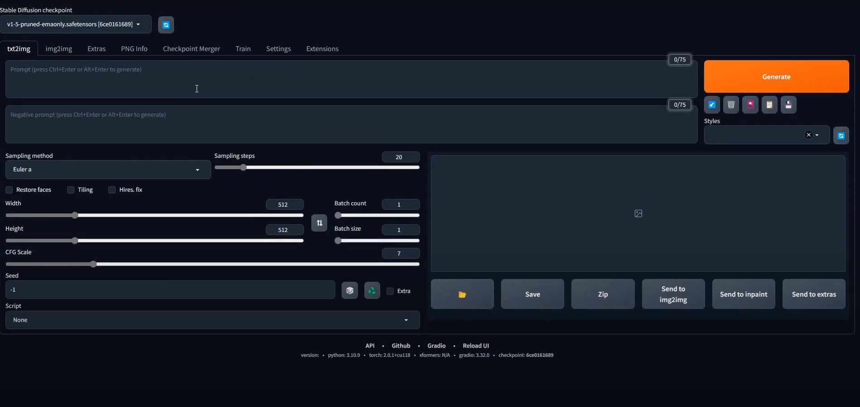Click the green recycle reuse seed icon
This screenshot has width=860, height=407.
click(x=372, y=290)
